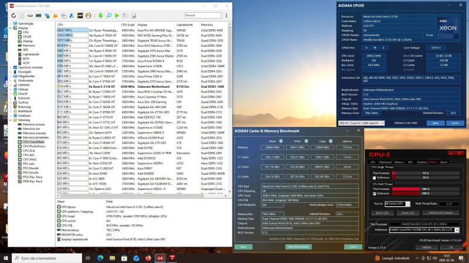This screenshot has height=263, width=469.
Task: Click Validate button in CPU-Z
Action: pyautogui.click(x=427, y=247)
